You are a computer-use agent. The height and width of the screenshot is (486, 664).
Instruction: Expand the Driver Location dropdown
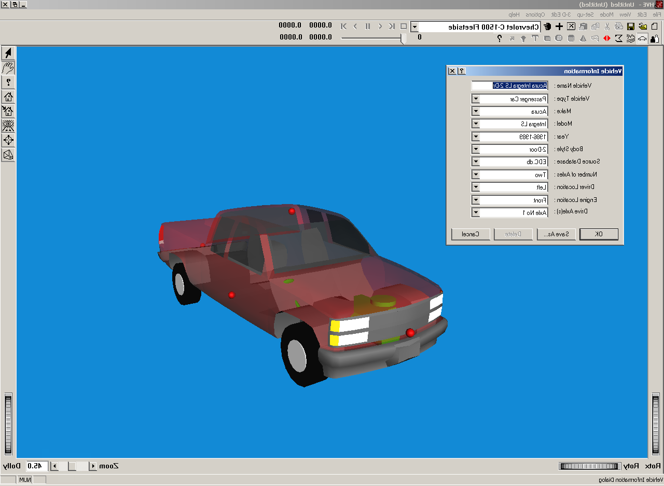(x=475, y=187)
